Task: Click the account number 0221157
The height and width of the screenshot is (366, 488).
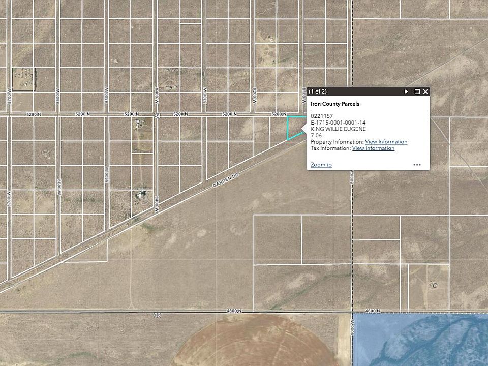Action: 322,116
